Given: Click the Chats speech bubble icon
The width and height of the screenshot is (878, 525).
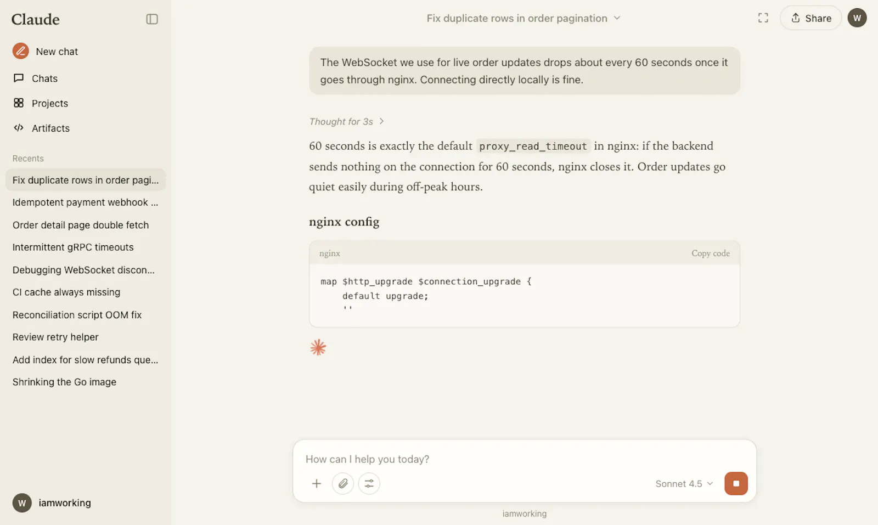Looking at the screenshot, I should click(x=19, y=78).
